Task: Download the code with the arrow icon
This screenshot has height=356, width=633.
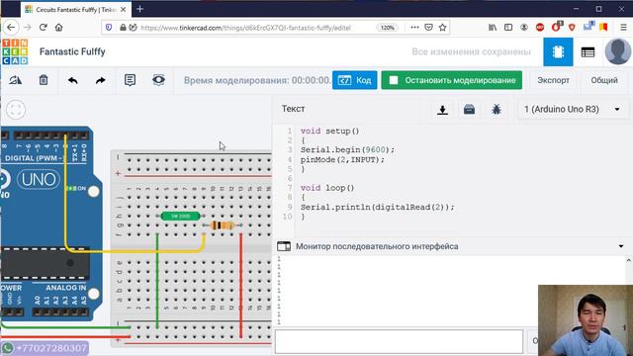Action: [x=442, y=110]
